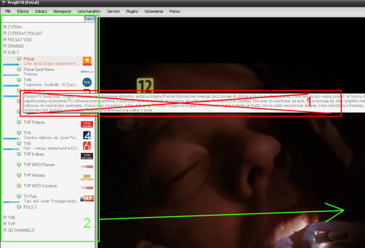Click the Polsat Sport News logo
365x248 pixels.
click(x=87, y=72)
